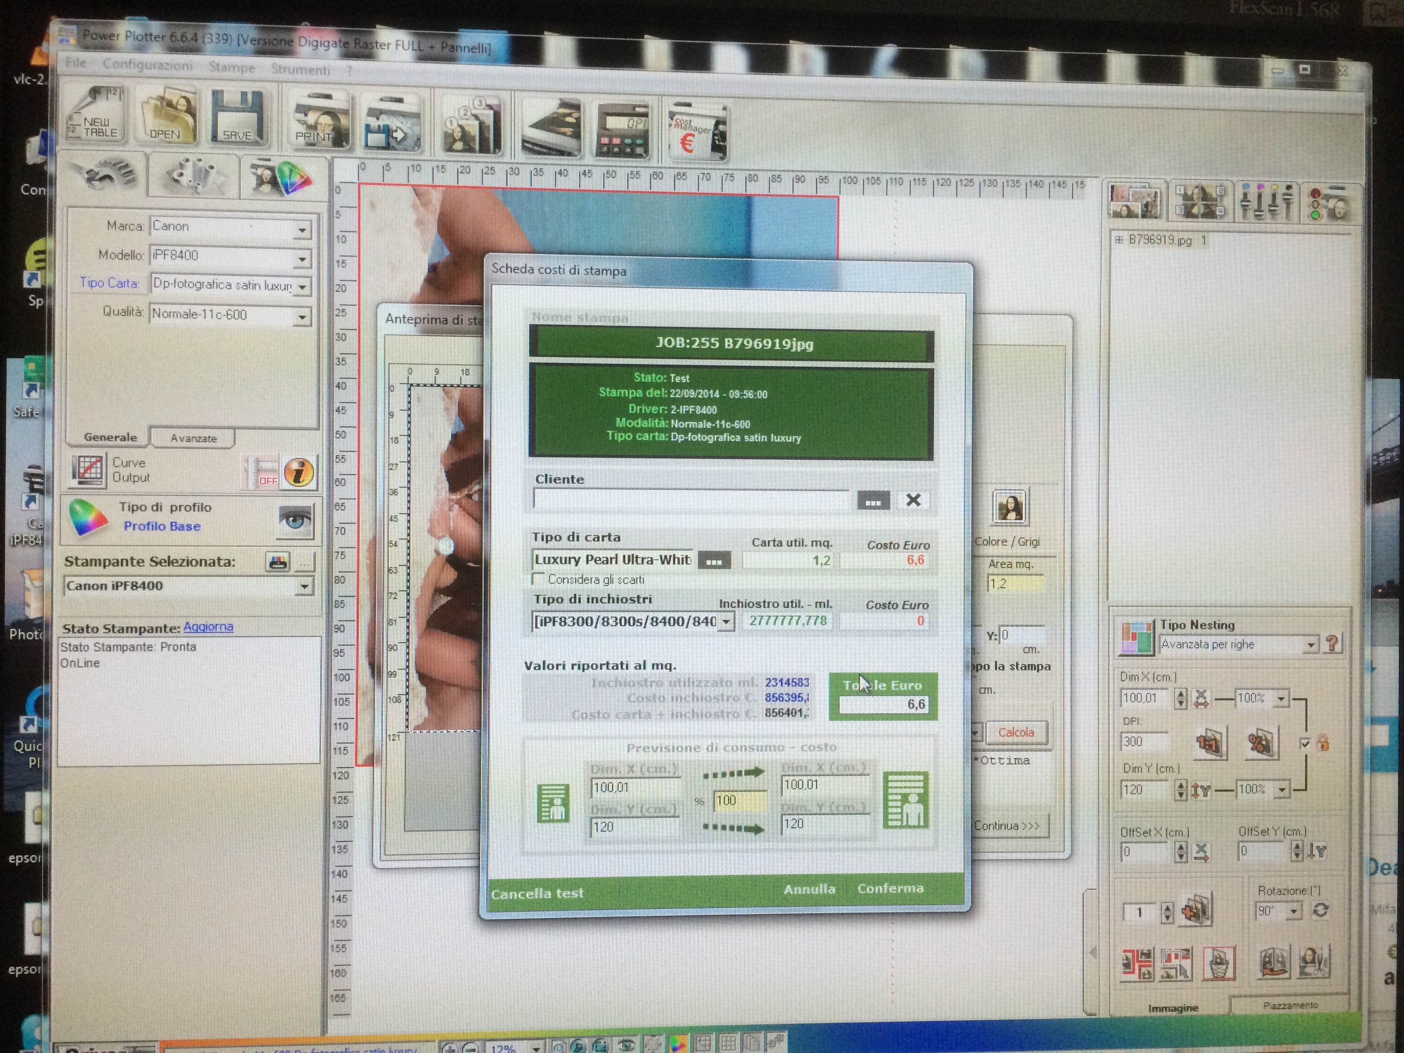The image size is (1404, 1053).
Task: Start printing with the Print toolbar icon
Action: point(320,120)
